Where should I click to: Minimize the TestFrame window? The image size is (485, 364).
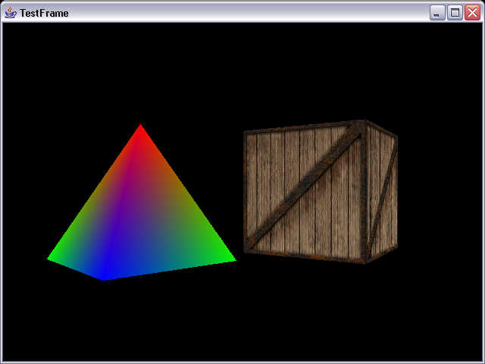coord(437,13)
